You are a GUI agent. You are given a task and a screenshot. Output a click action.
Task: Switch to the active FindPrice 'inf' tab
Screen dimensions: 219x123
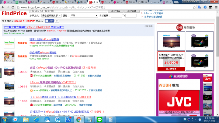[94, 2]
